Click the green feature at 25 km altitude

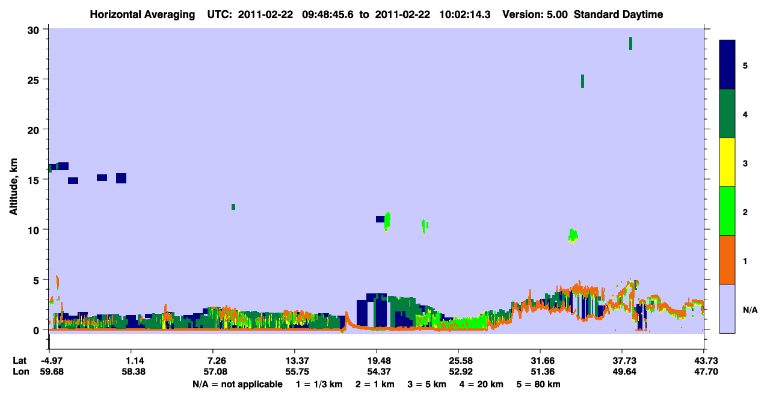click(582, 81)
